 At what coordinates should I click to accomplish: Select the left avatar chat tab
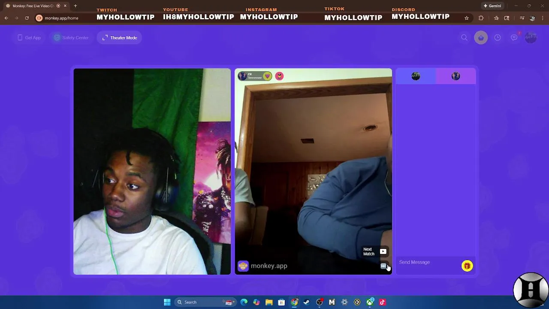[416, 76]
